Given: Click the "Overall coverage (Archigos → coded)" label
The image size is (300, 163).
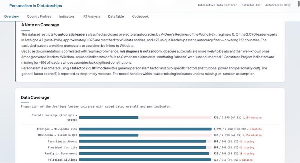Looking at the screenshot, I should pos(54,117).
